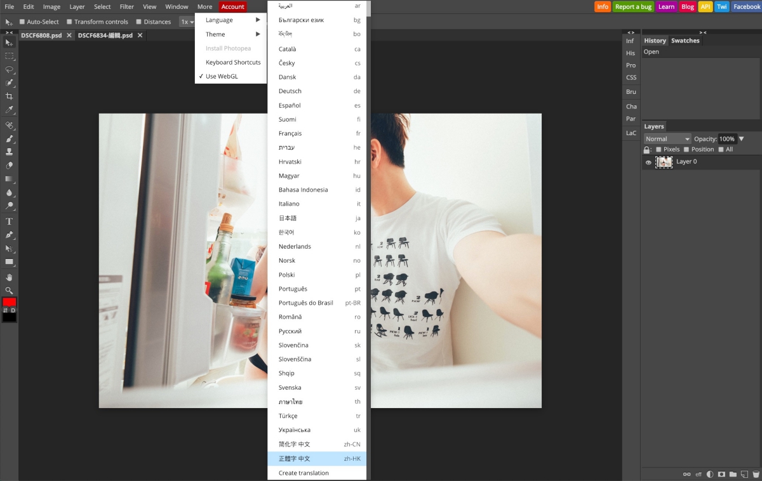Image resolution: width=762 pixels, height=481 pixels.
Task: Select the Lasso tool
Action: pos(9,69)
